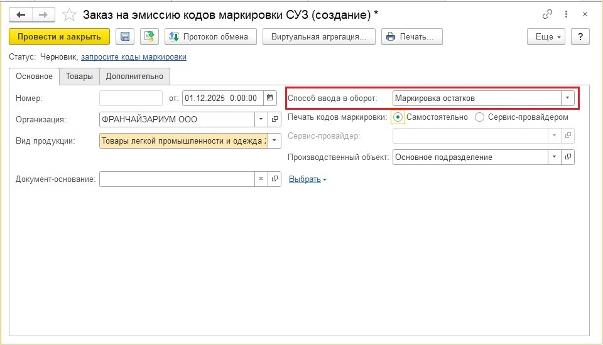Open Производственный объект dropdown
603x345 pixels.
coord(554,157)
